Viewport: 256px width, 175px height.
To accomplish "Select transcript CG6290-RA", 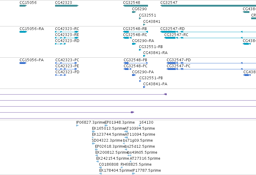I will tap(134, 44).
